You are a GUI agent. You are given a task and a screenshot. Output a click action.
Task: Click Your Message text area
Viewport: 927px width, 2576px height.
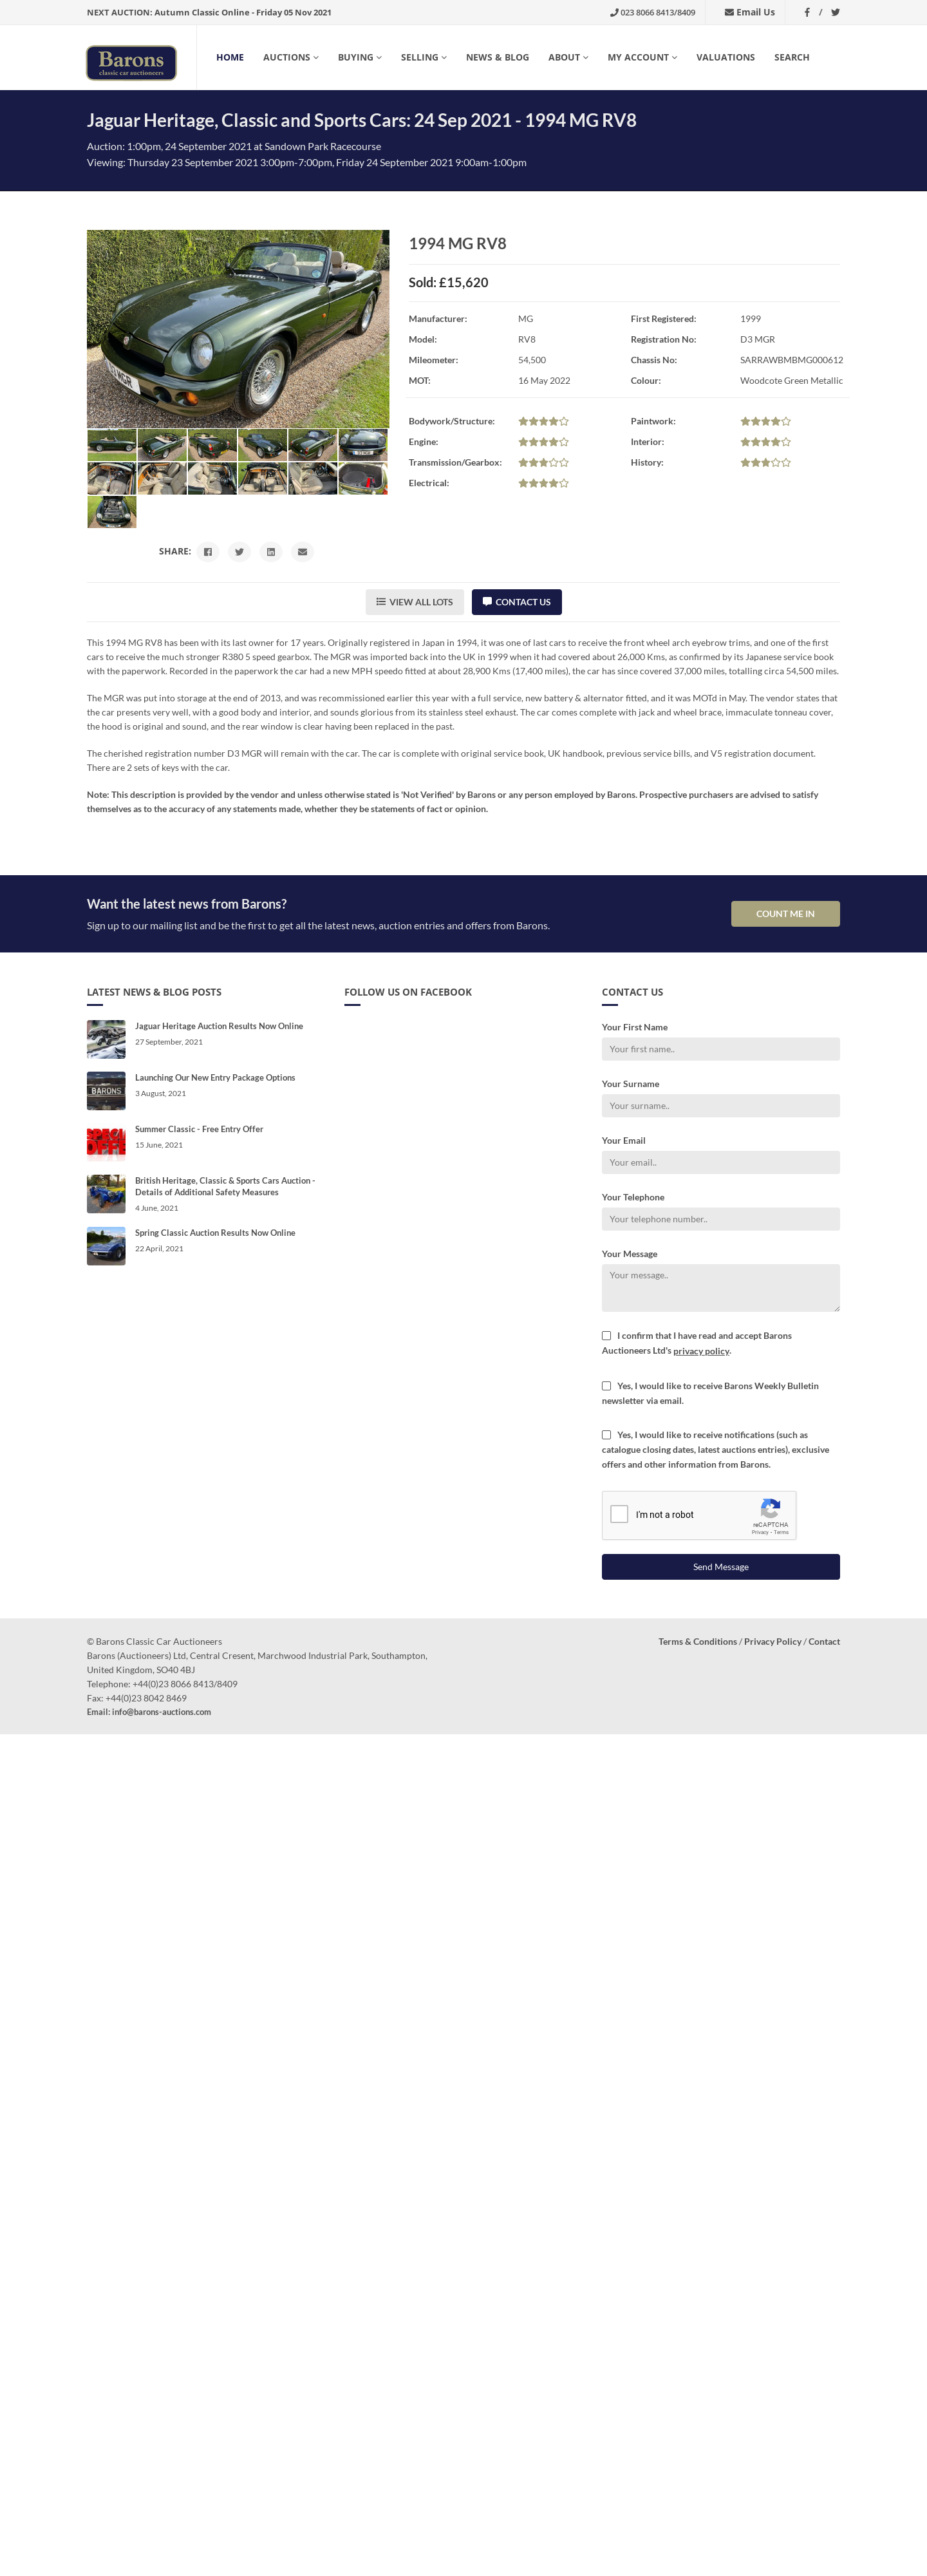pos(720,1288)
